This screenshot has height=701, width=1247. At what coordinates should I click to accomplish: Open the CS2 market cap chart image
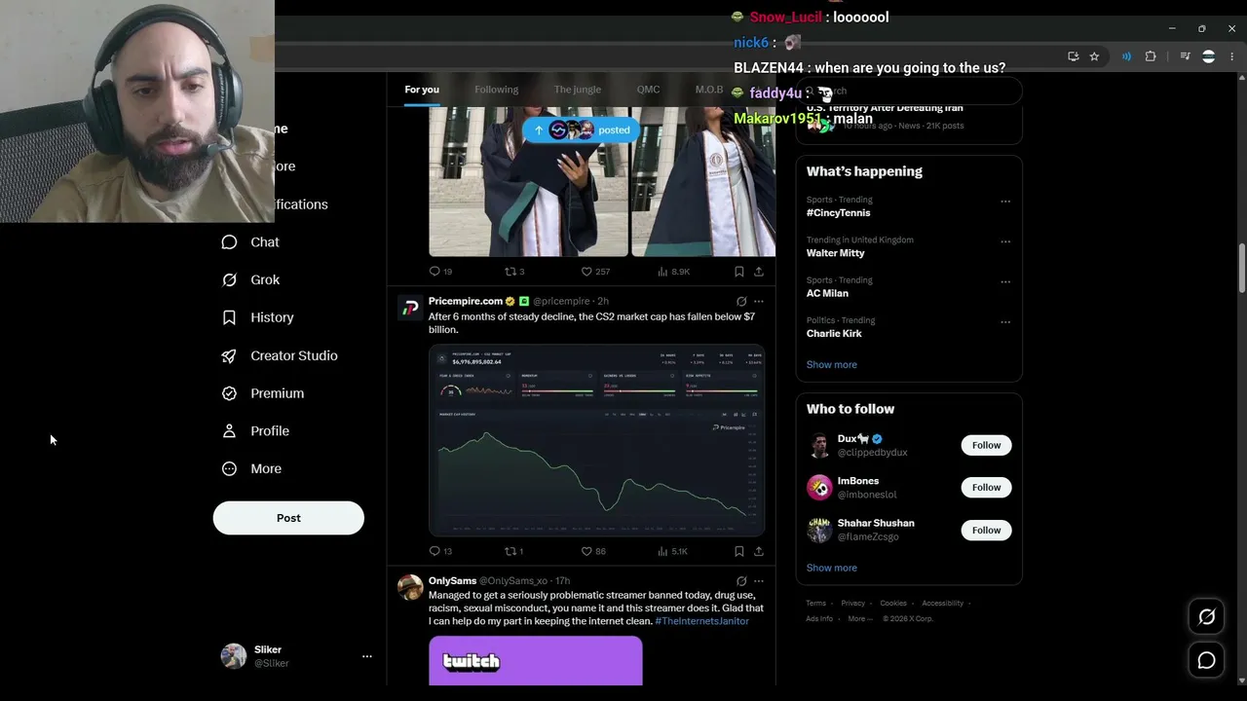click(x=596, y=440)
